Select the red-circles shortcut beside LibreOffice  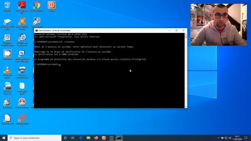click(x=22, y=120)
